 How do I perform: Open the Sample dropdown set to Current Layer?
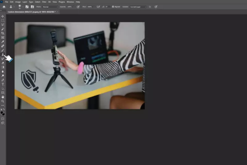point(138,7)
